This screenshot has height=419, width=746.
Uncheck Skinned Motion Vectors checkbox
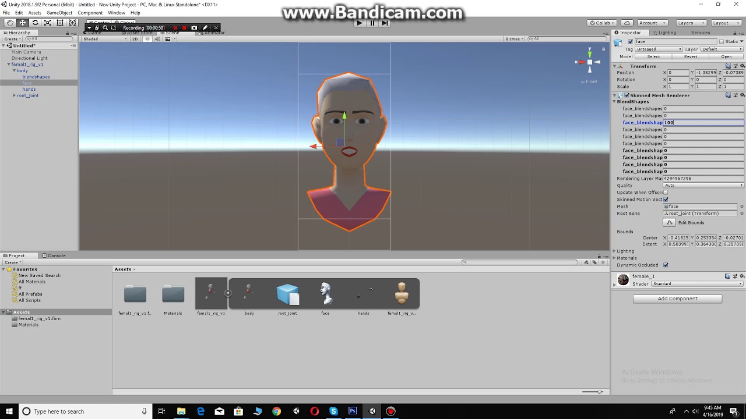tap(666, 200)
